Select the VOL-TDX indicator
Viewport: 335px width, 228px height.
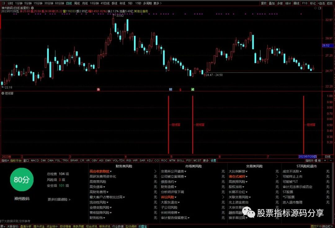[118, 160]
